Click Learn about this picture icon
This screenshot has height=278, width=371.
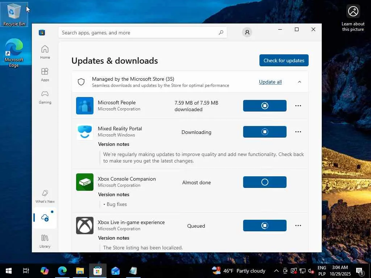click(353, 18)
